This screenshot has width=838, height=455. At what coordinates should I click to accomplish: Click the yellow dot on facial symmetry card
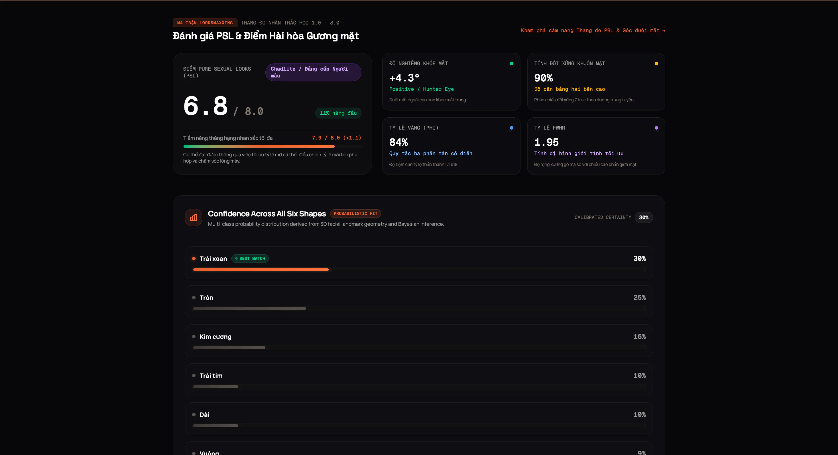[x=656, y=64]
